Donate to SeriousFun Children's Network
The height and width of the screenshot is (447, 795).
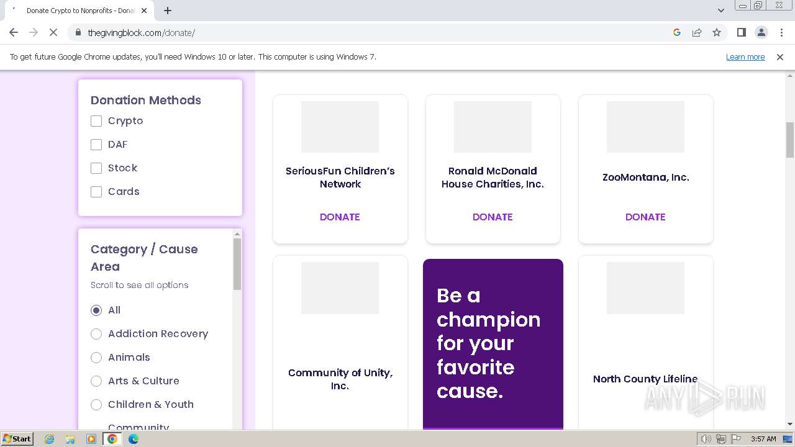click(340, 217)
